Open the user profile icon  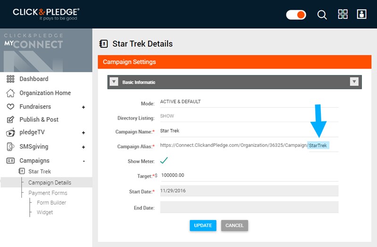(361, 14)
